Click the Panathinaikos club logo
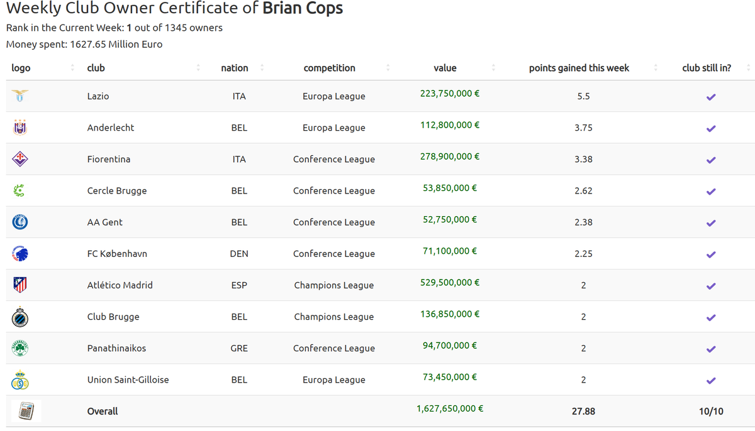 click(20, 348)
